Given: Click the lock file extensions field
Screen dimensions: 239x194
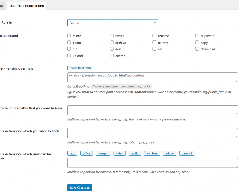Looking at the screenshot, I should pos(152,133).
